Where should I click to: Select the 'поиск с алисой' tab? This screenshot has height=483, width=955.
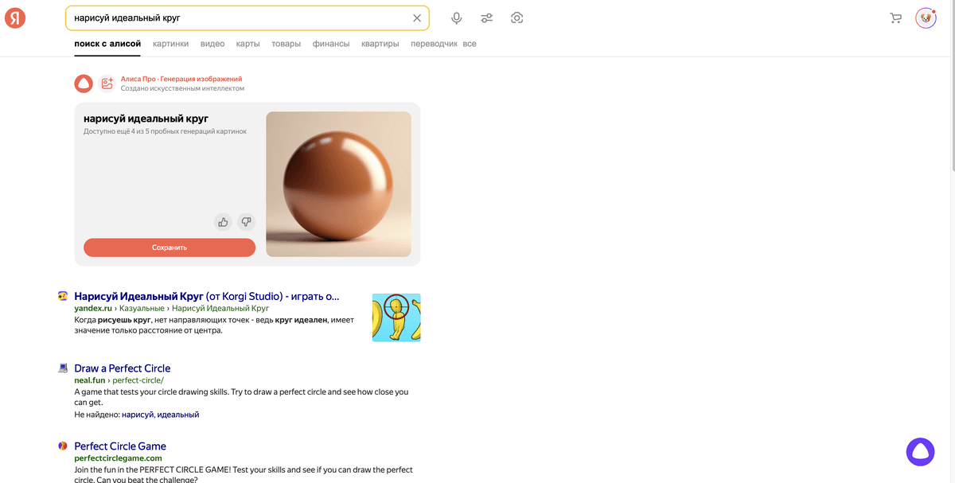tap(107, 44)
